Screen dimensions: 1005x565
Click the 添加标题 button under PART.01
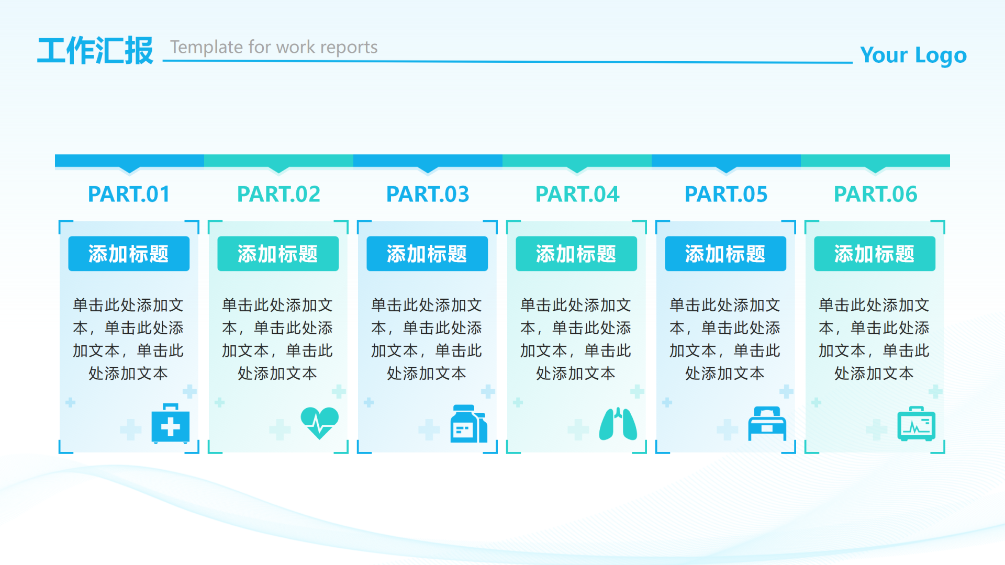tap(129, 254)
